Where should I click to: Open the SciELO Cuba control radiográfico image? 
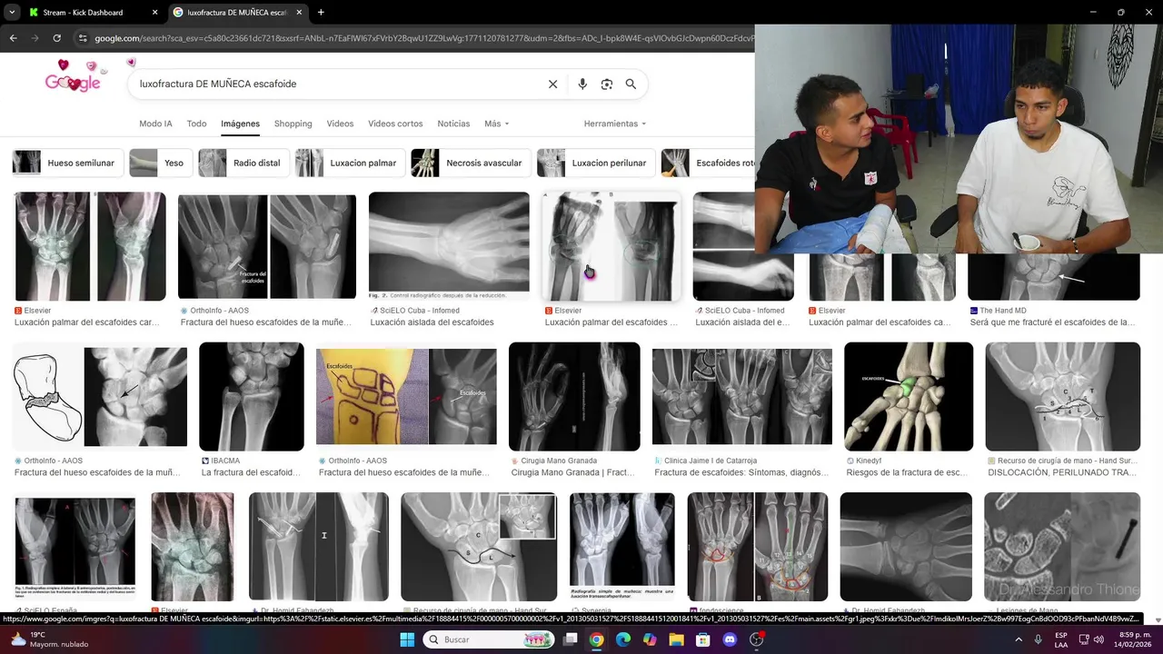449,246
